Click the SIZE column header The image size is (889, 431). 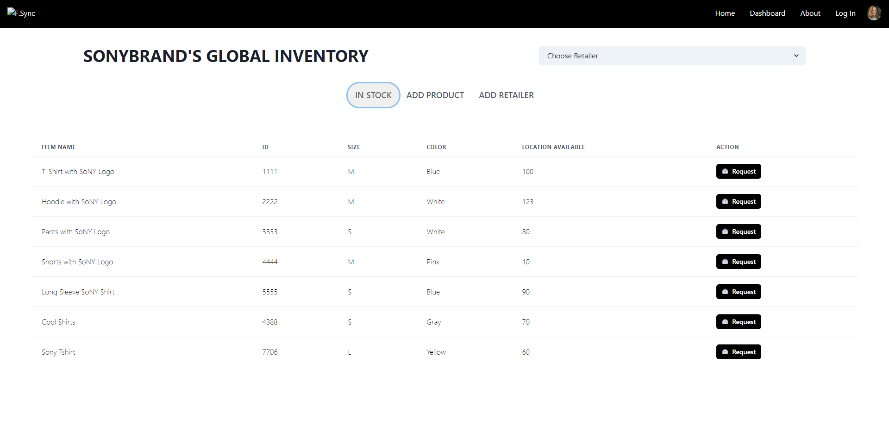(354, 147)
